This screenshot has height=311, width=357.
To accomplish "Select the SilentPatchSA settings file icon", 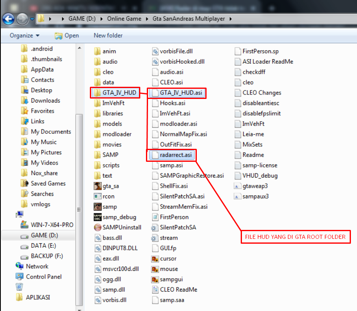I will [155, 227].
